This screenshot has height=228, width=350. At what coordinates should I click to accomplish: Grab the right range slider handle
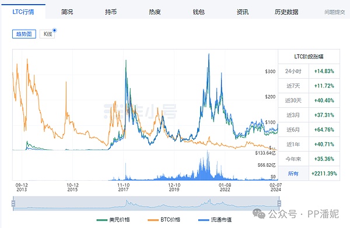click(279, 204)
